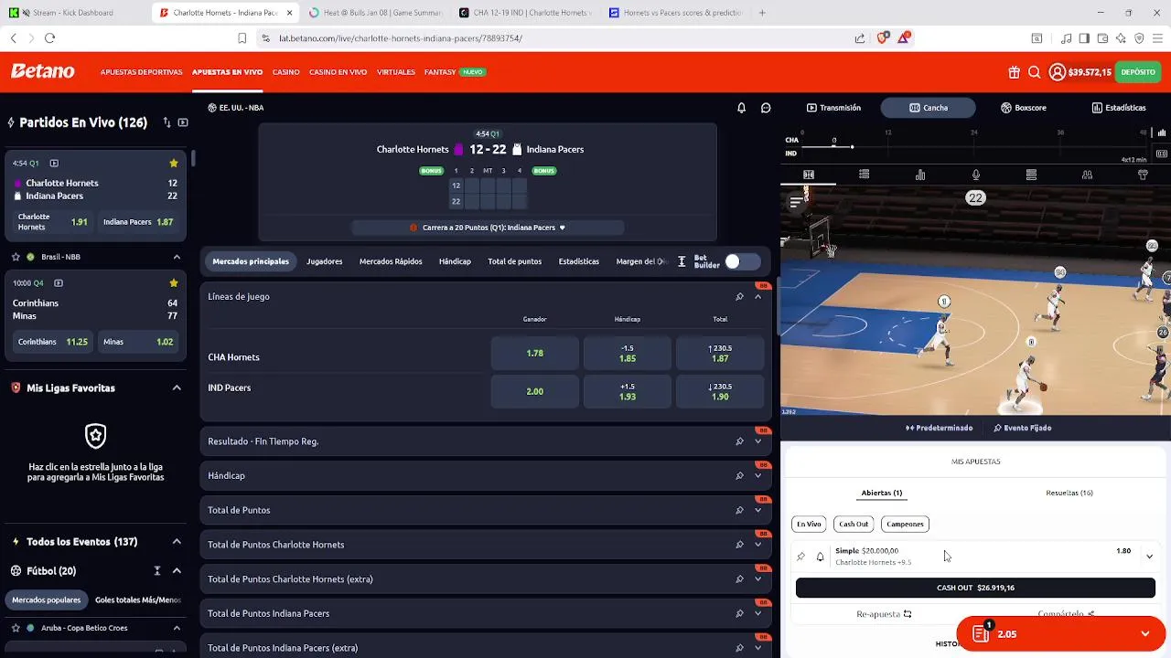Switch to the Boxscore tab
Viewport: 1171px width, 658px height.
[1024, 108]
